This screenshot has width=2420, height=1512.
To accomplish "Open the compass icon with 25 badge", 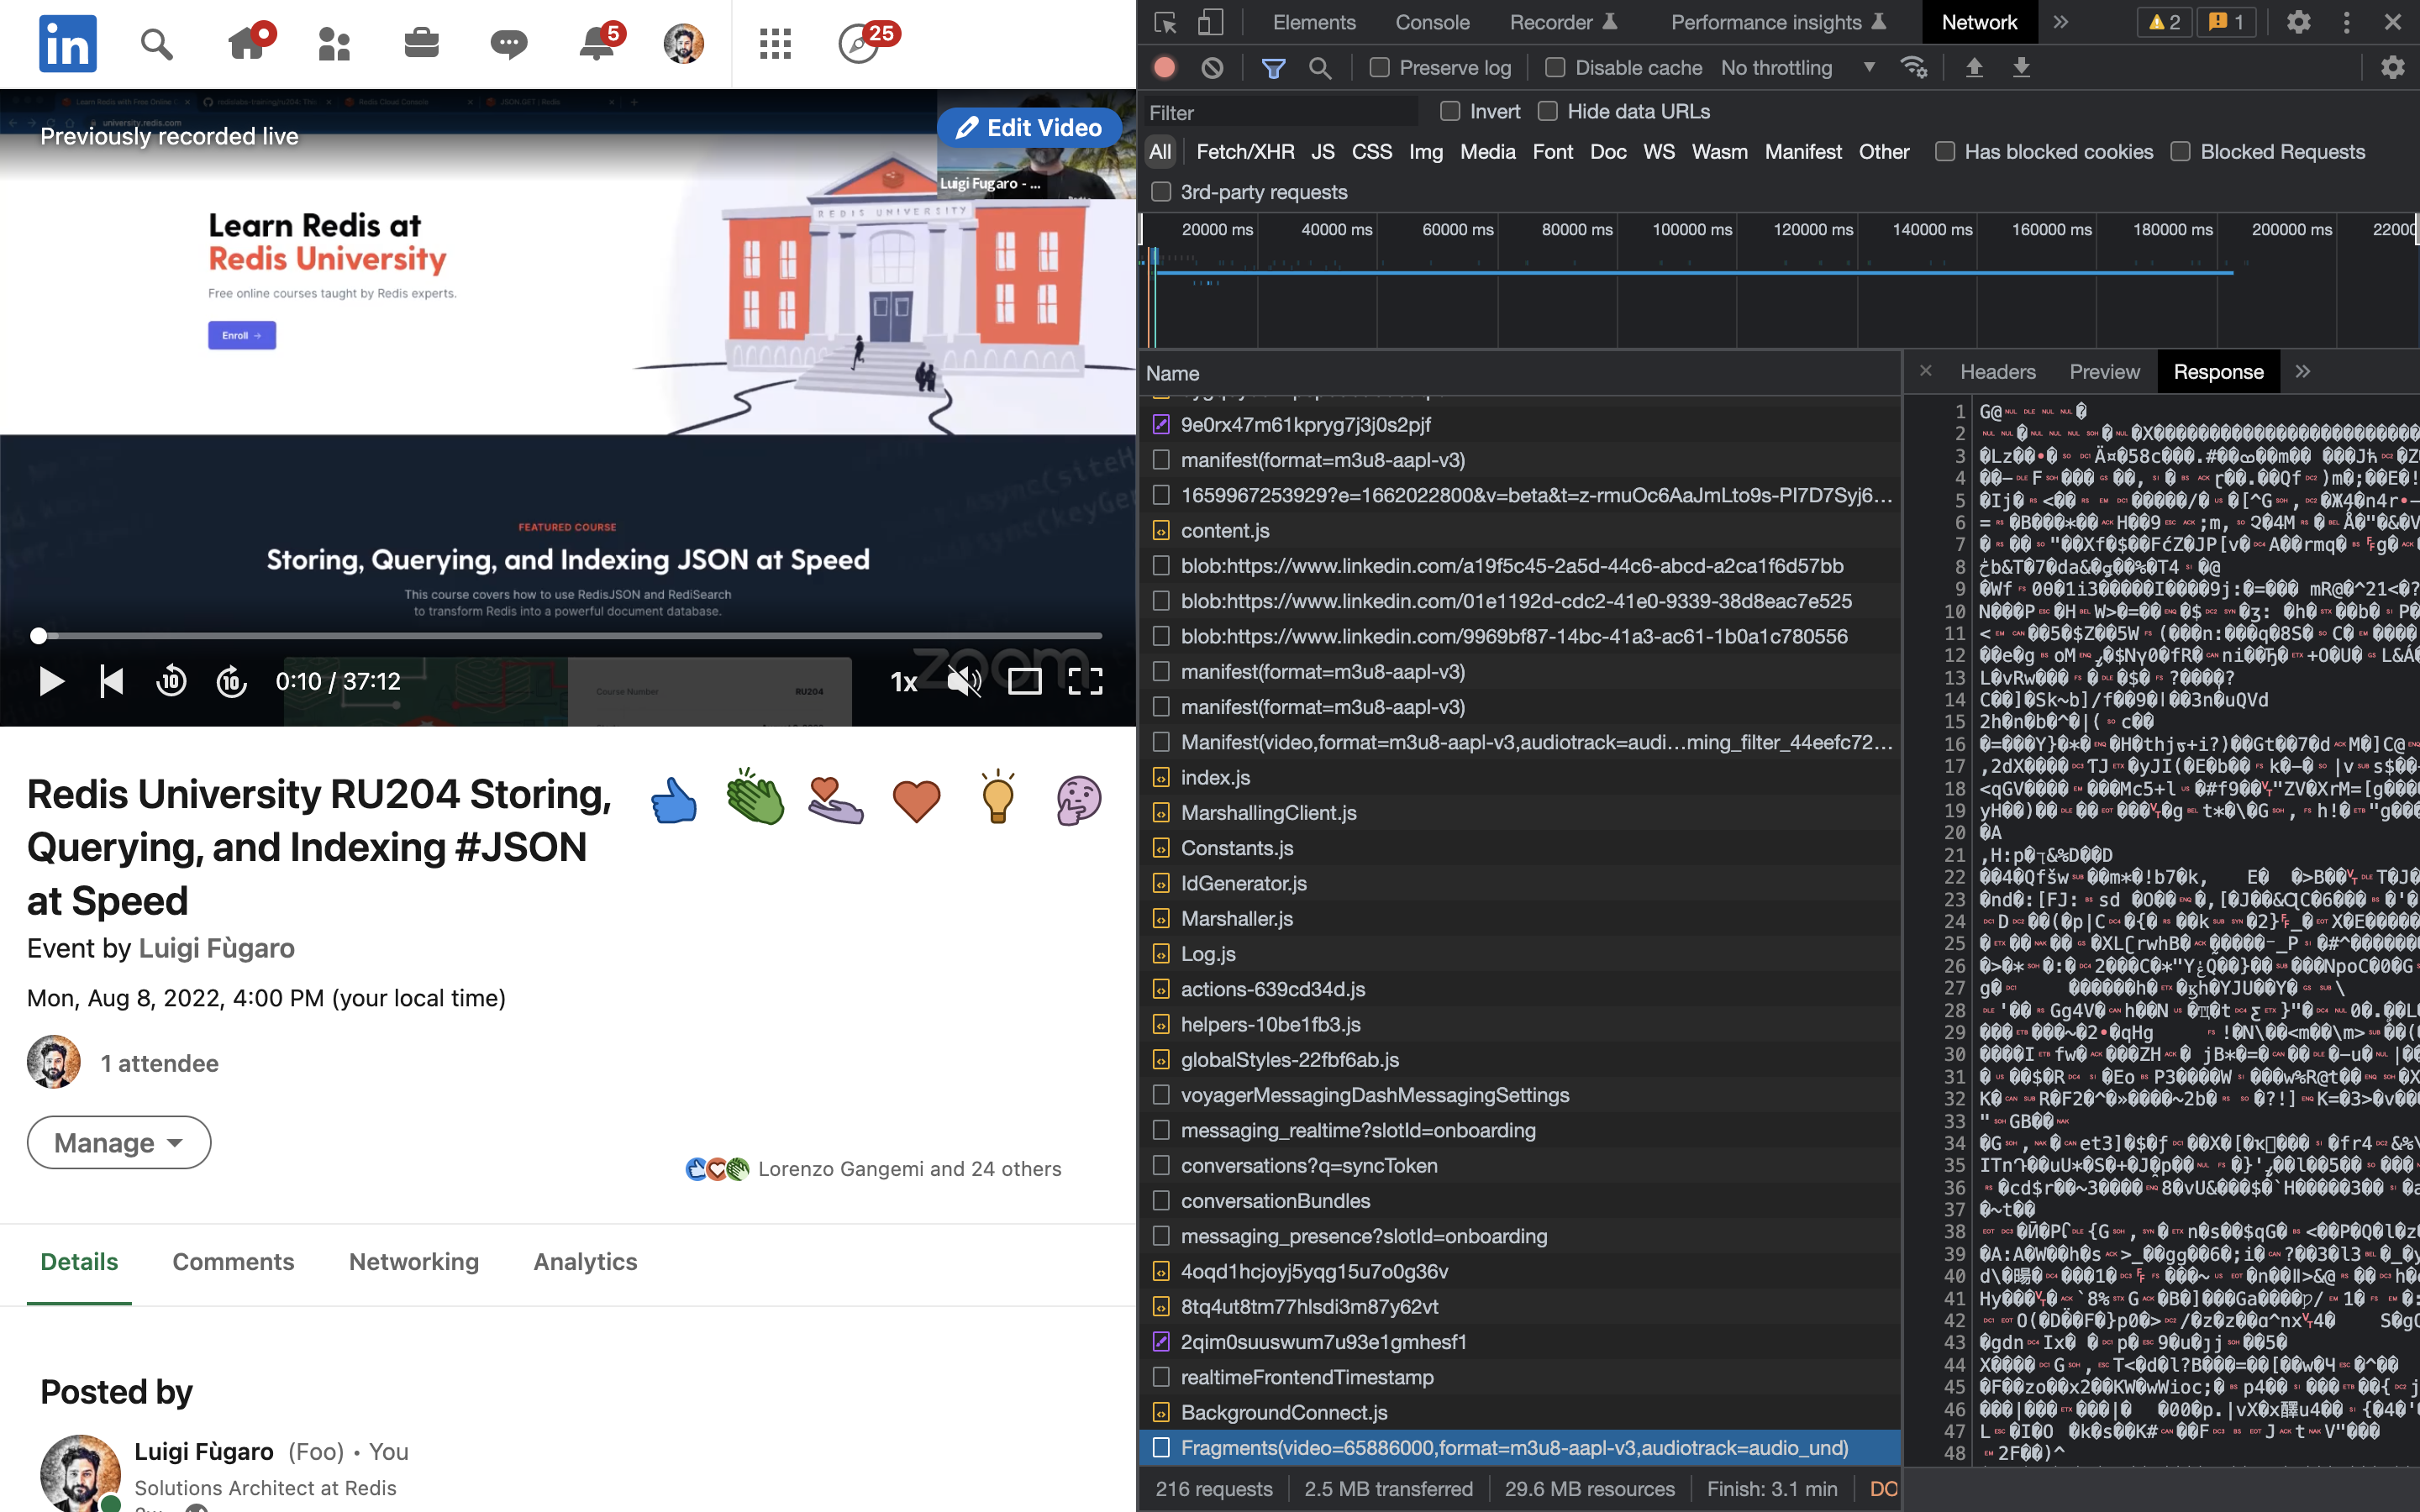I will (860, 43).
